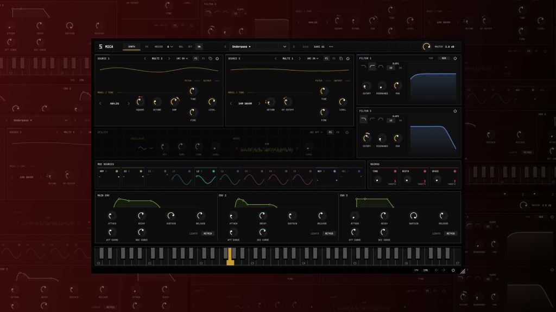Toggle Source 1 power icon
This screenshot has width=556, height=312.
click(x=217, y=58)
